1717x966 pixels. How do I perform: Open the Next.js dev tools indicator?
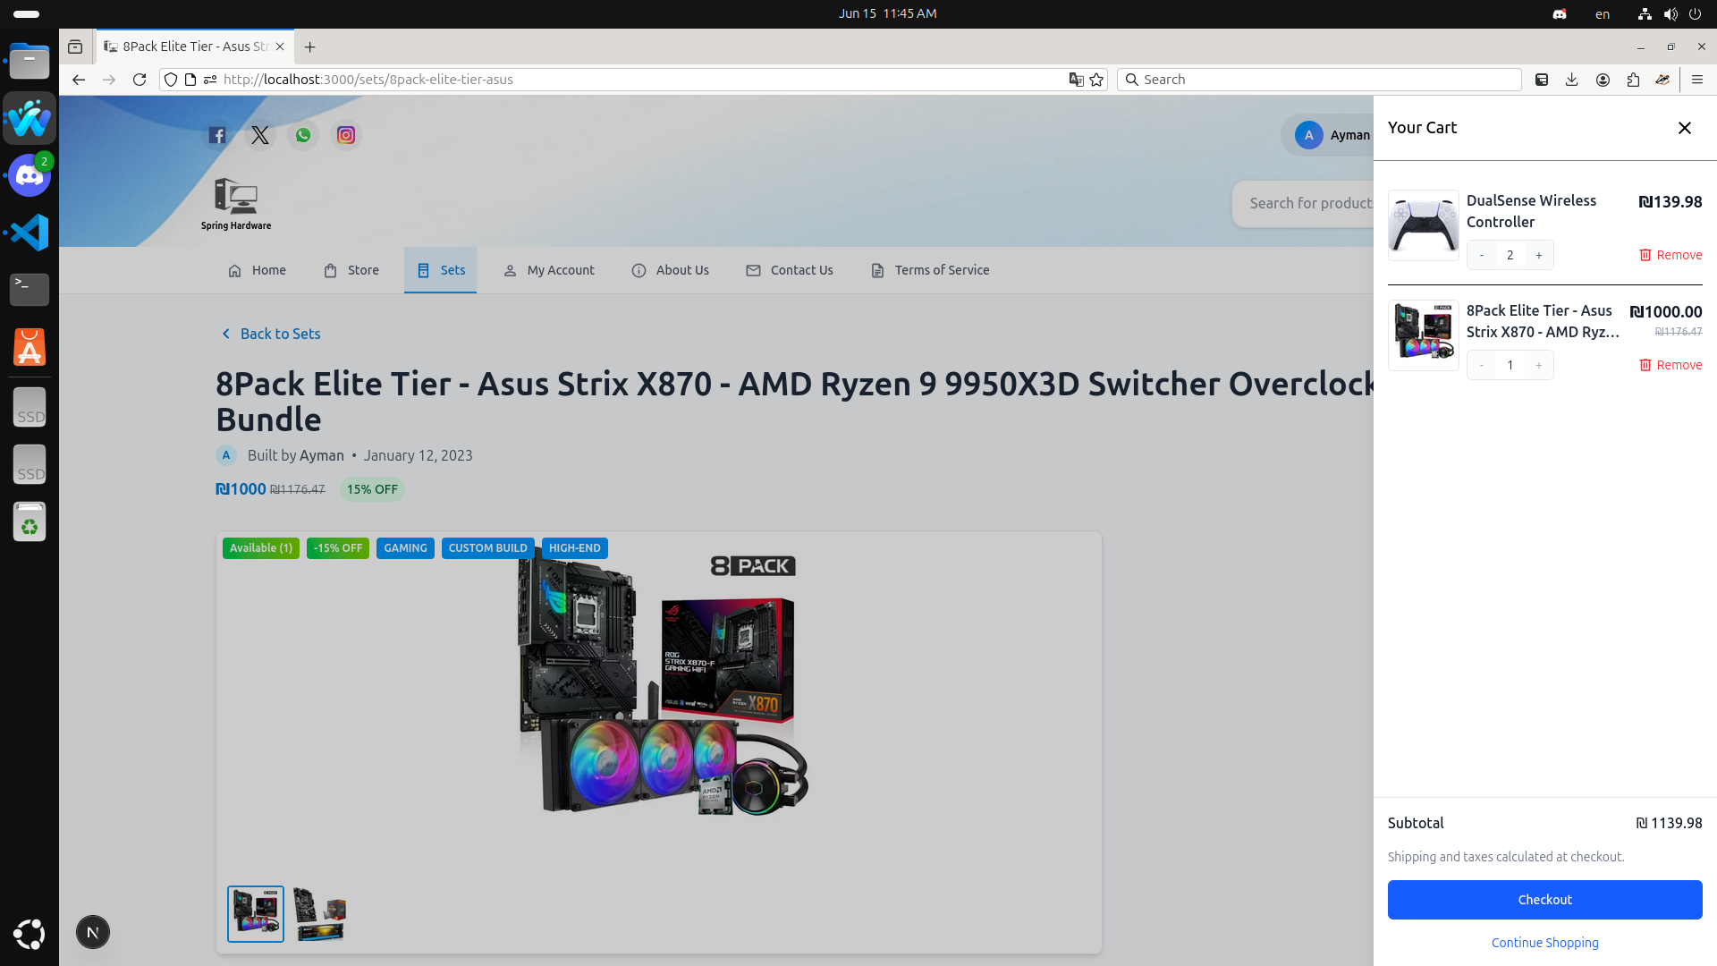(93, 932)
